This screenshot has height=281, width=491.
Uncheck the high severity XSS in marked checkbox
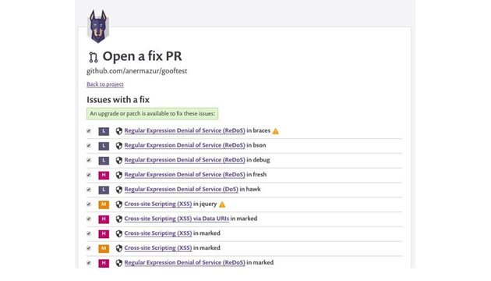click(89, 233)
